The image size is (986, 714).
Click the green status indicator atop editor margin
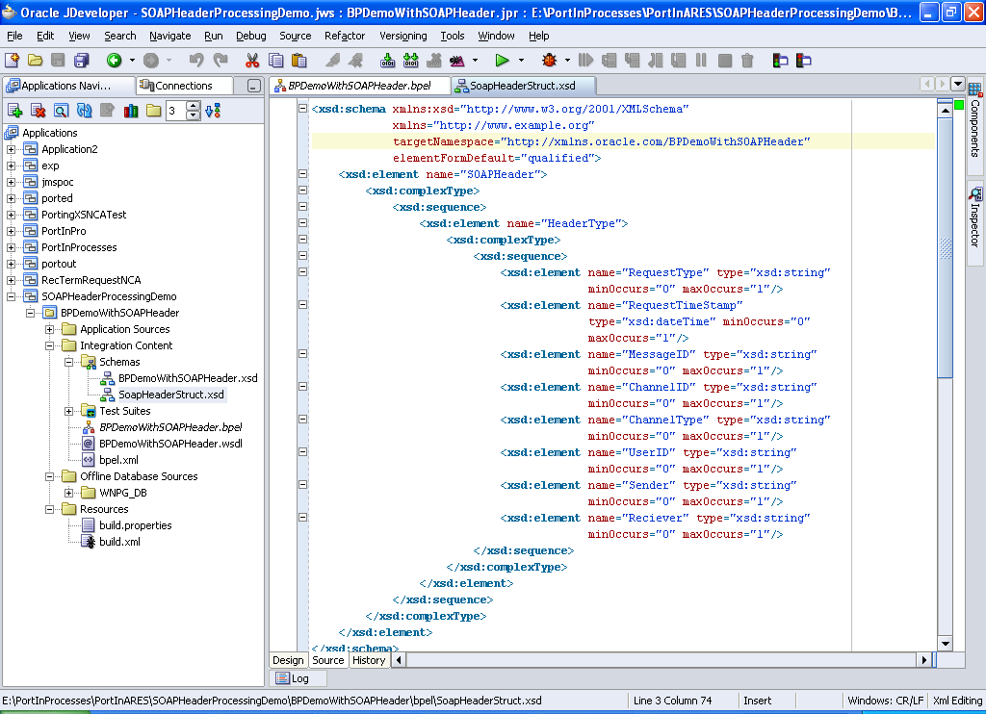[x=959, y=105]
